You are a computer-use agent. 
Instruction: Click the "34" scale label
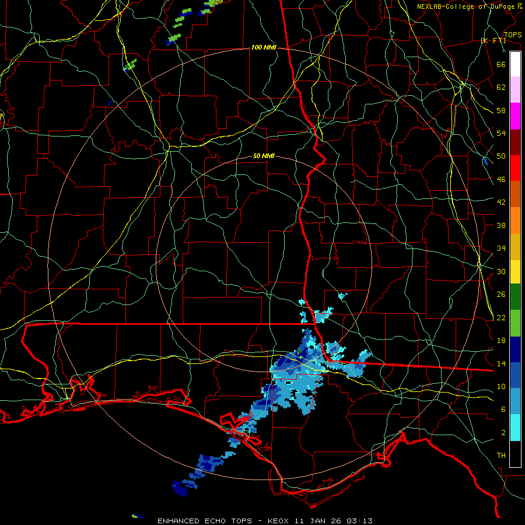click(x=501, y=249)
